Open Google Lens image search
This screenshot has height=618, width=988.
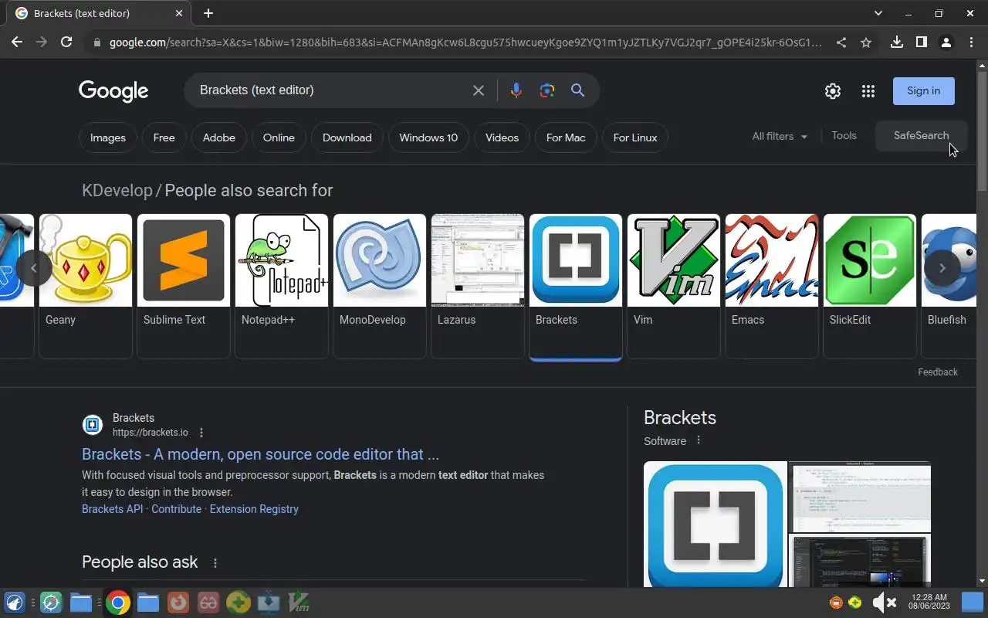click(x=547, y=90)
